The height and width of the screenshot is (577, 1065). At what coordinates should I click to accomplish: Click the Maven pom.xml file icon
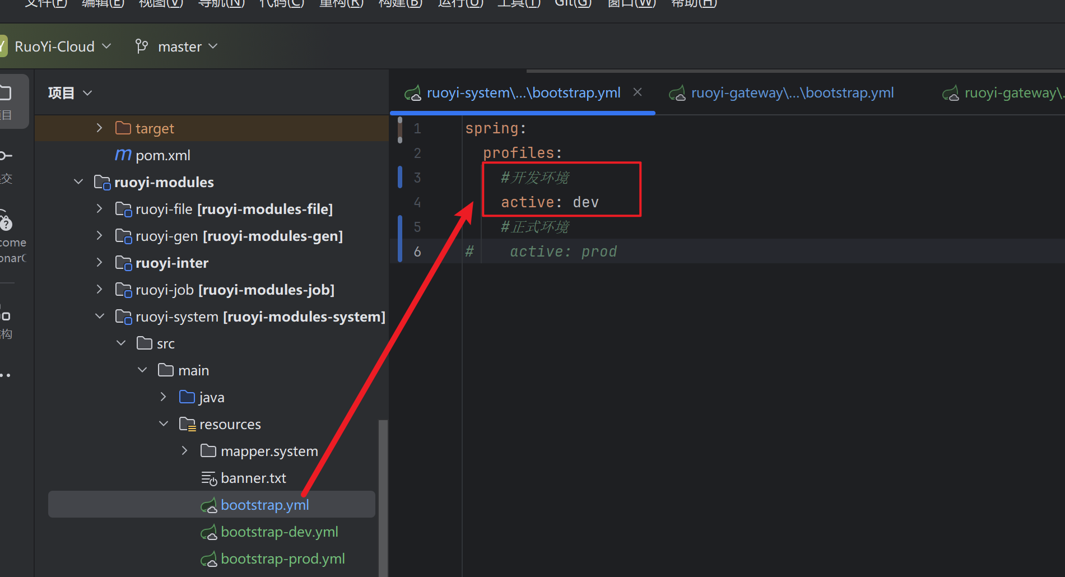point(123,155)
